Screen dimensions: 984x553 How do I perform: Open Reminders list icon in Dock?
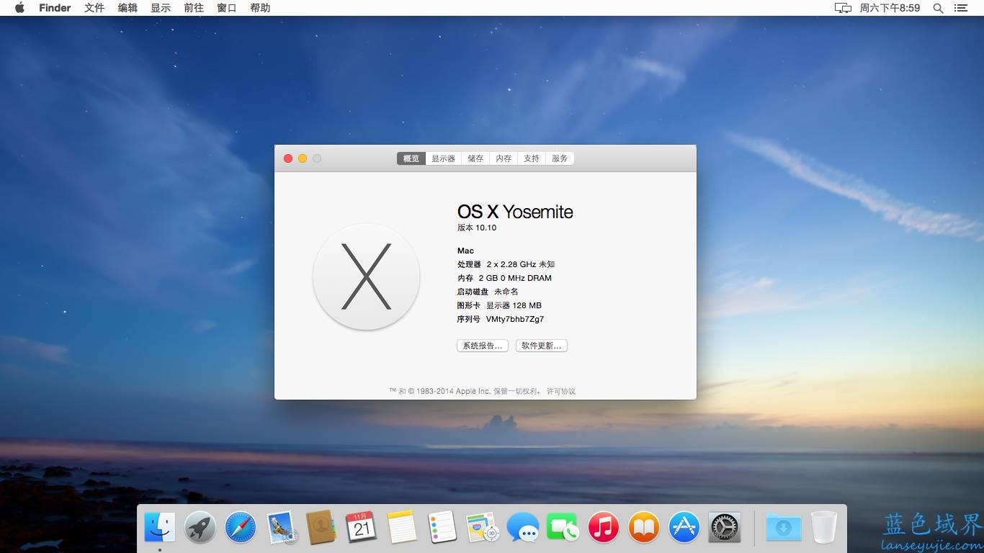[442, 527]
